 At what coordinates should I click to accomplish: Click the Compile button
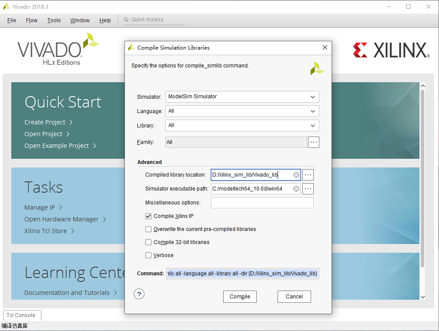coord(240,296)
